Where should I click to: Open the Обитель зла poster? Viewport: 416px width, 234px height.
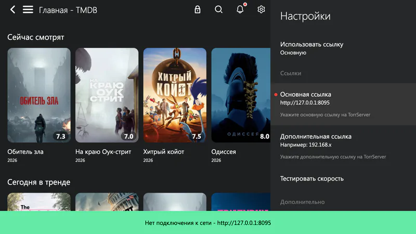click(x=39, y=95)
